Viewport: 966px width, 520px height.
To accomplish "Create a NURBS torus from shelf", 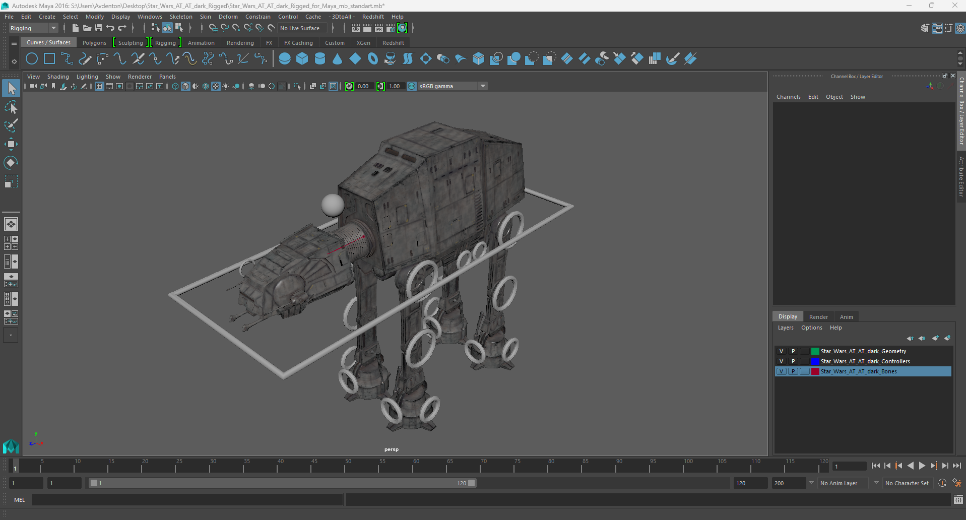I will coord(373,59).
